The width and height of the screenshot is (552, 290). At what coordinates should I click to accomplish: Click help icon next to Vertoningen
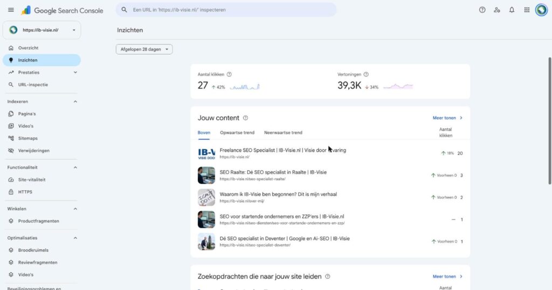366,74
